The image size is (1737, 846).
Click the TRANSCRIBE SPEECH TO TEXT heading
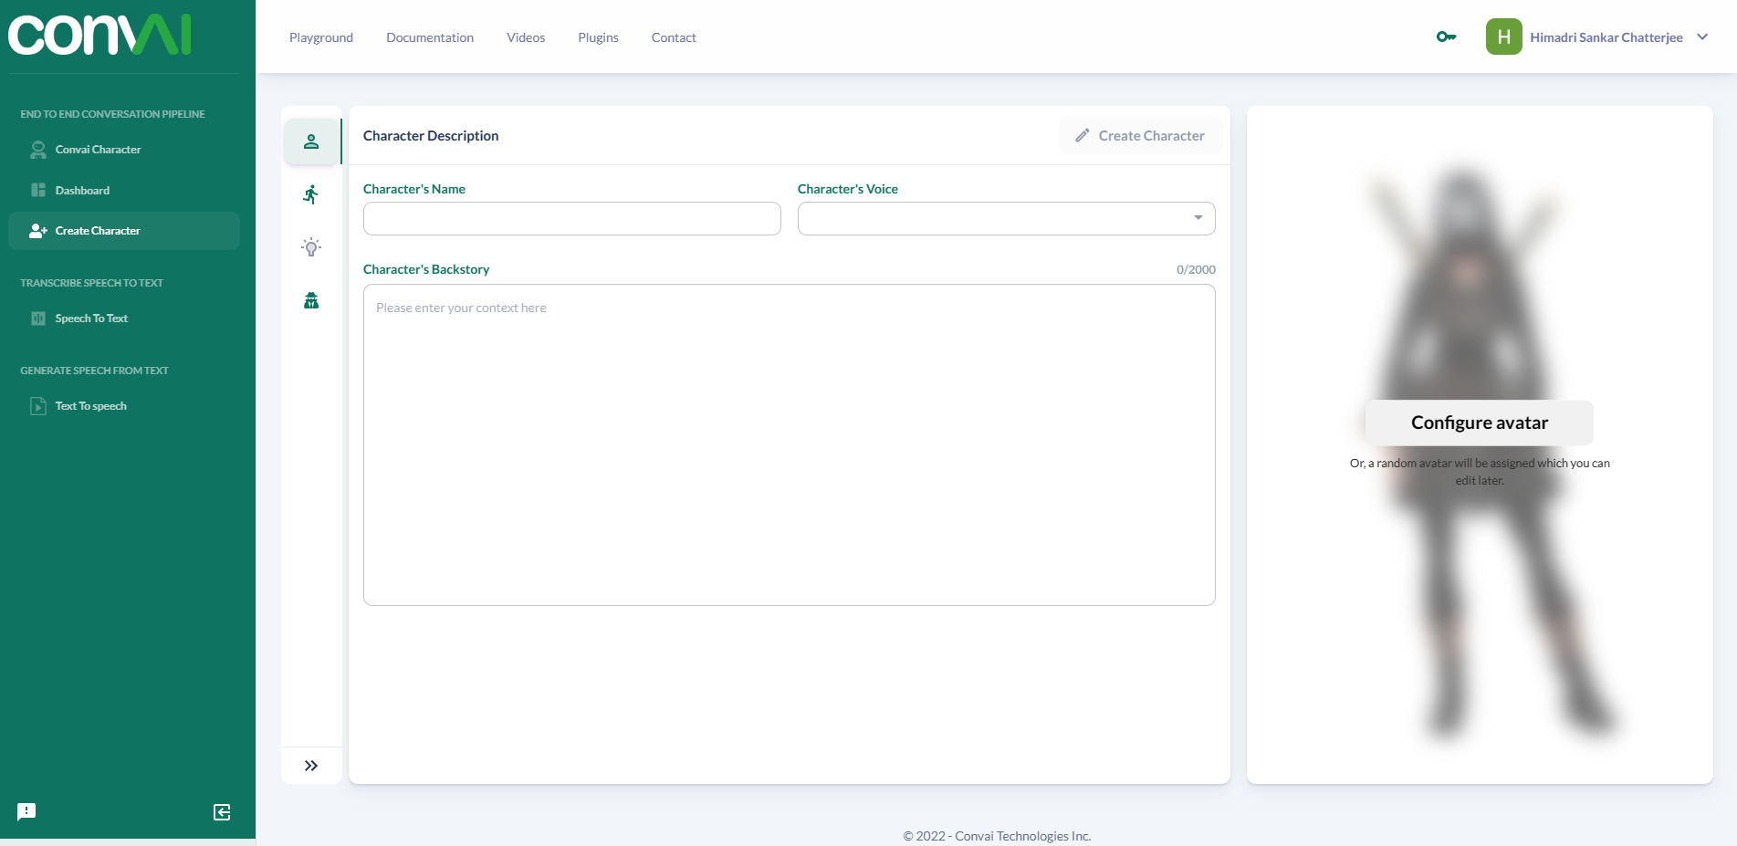point(91,283)
